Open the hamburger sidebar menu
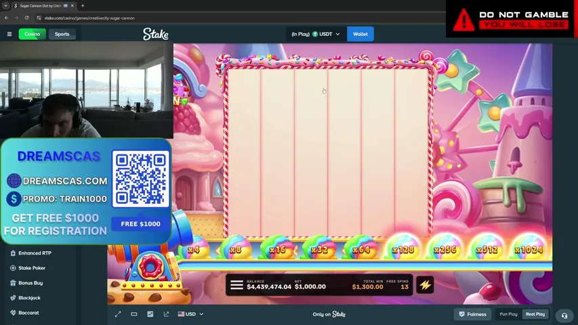The image size is (578, 325). coord(9,34)
